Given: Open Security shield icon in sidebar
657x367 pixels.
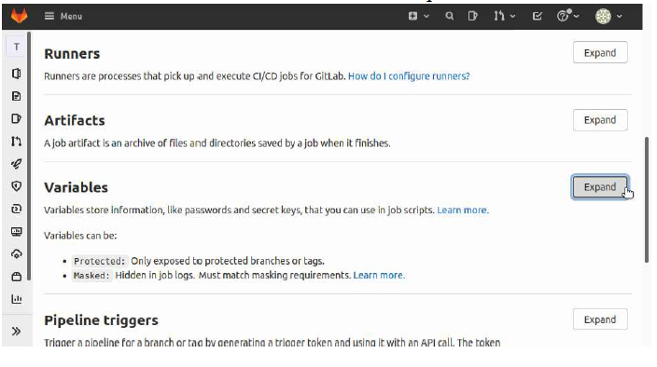Looking at the screenshot, I should coord(17,186).
